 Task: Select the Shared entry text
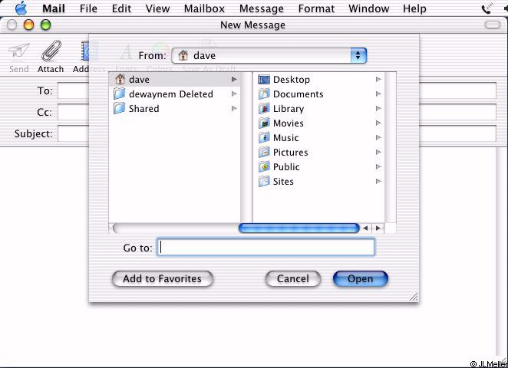pos(143,108)
